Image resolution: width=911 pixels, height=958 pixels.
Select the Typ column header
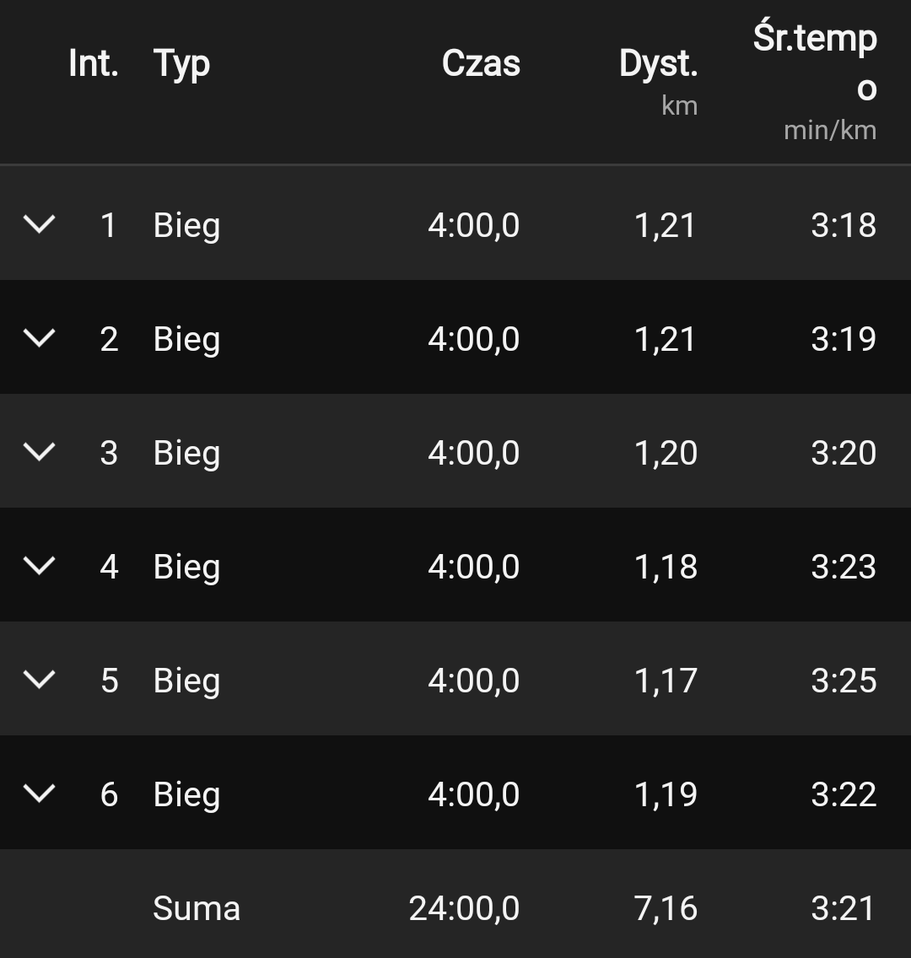181,64
